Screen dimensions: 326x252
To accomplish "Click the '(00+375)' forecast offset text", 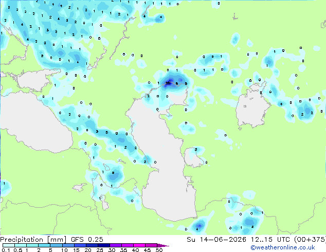I will coord(310,240).
